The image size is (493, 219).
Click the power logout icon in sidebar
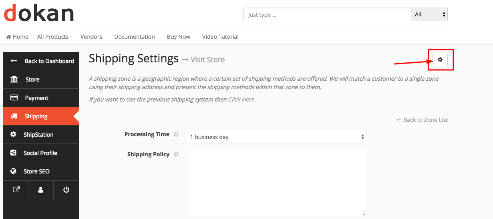[66, 190]
